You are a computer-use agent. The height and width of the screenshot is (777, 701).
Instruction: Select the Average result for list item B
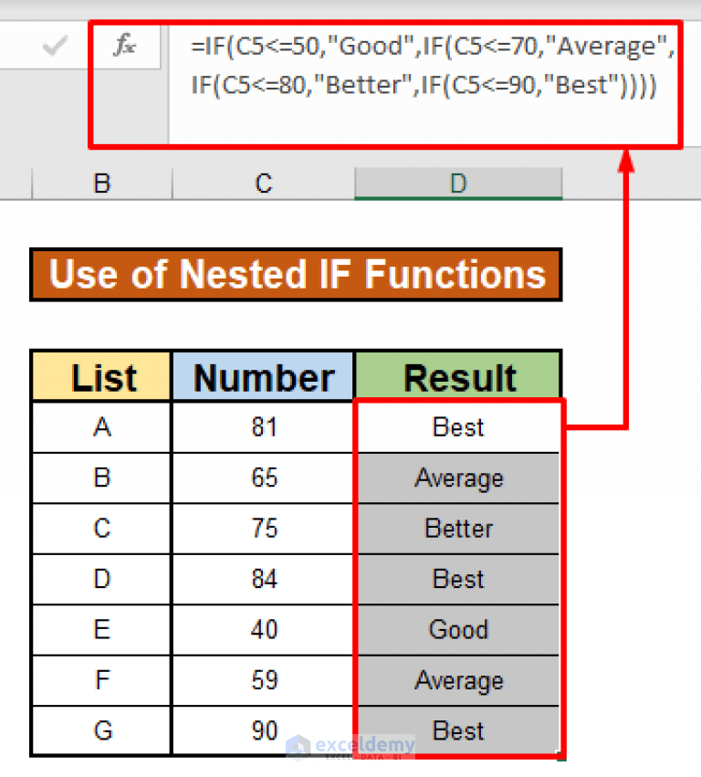[x=458, y=478]
